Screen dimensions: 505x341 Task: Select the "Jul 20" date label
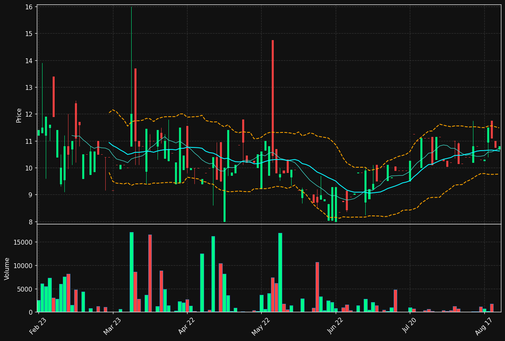coord(410,326)
